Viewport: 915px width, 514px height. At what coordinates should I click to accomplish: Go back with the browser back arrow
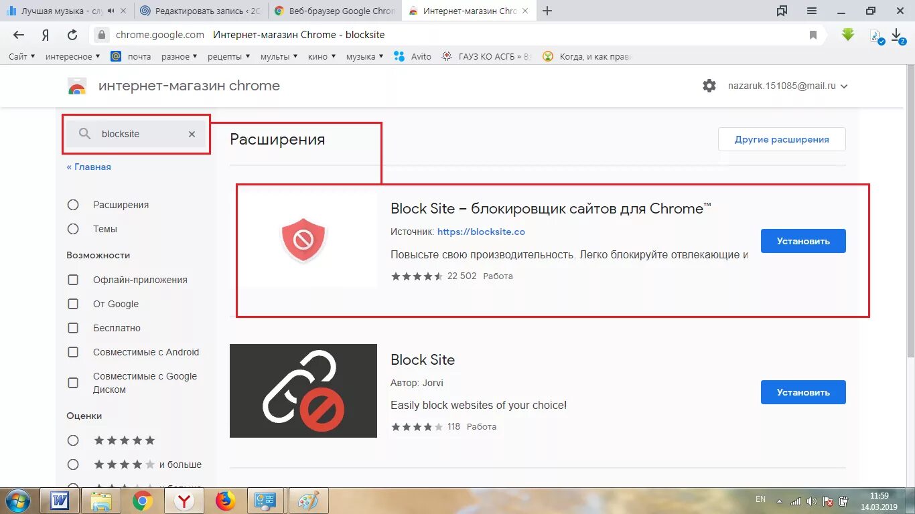coord(19,35)
